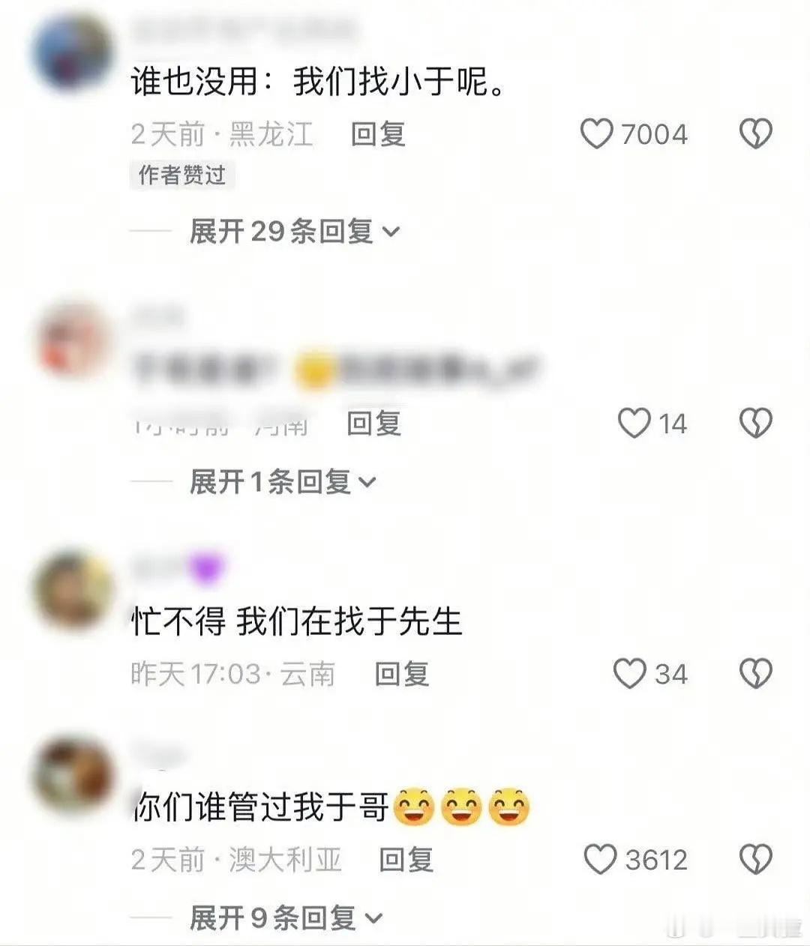This screenshot has width=810, height=946.
Task: Tap the heart showing 14 likes
Action: (x=634, y=423)
